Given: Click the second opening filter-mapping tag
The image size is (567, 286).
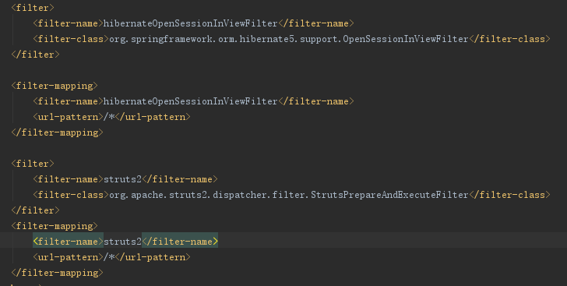Looking at the screenshot, I should tap(55, 225).
